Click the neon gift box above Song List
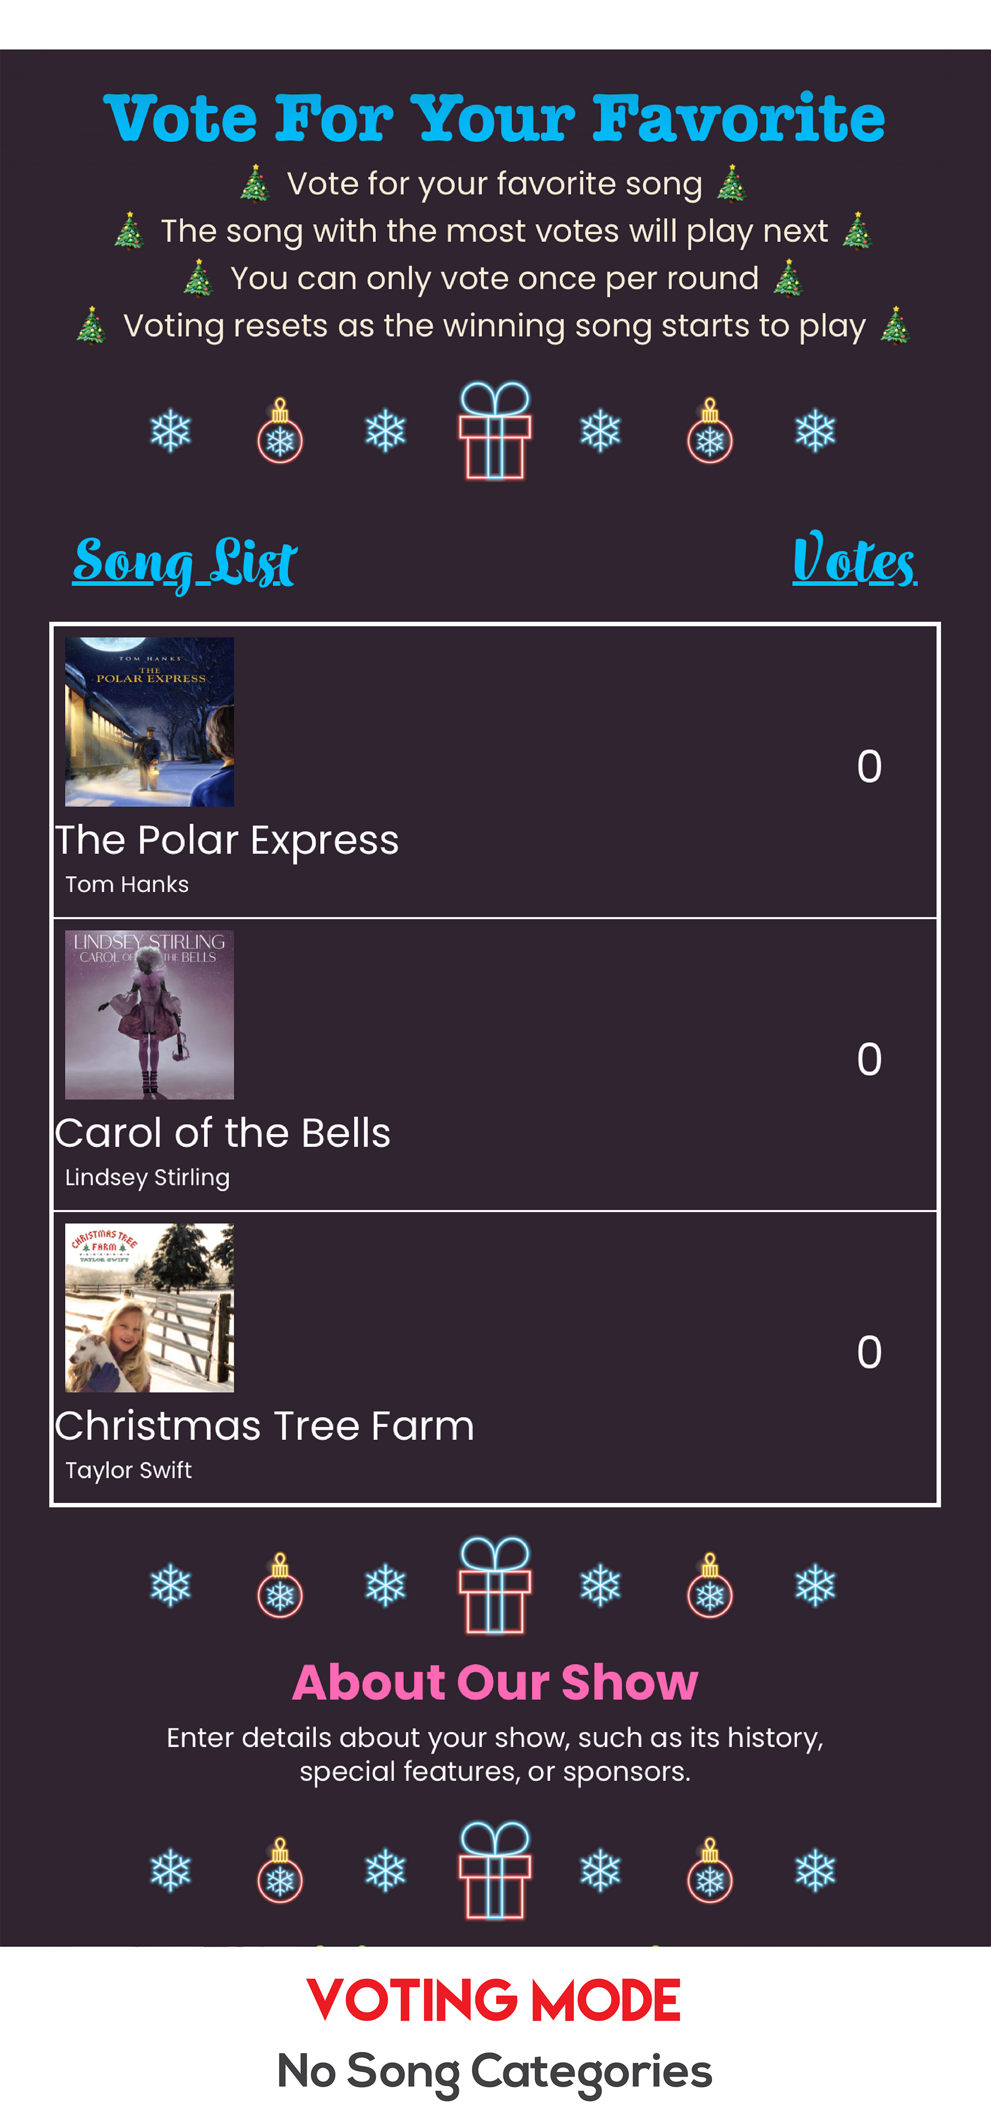 (494, 430)
